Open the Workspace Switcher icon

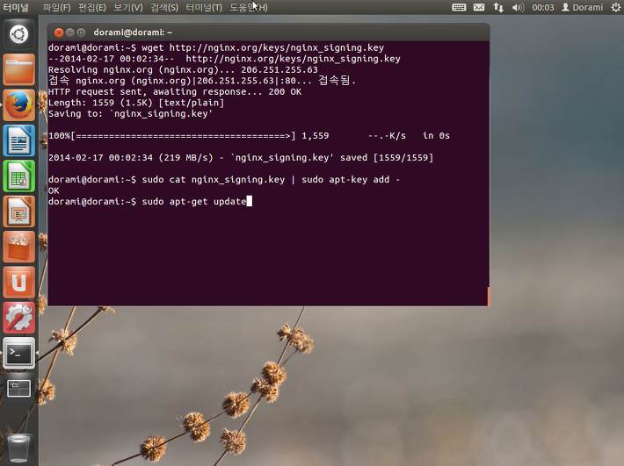pos(18,389)
